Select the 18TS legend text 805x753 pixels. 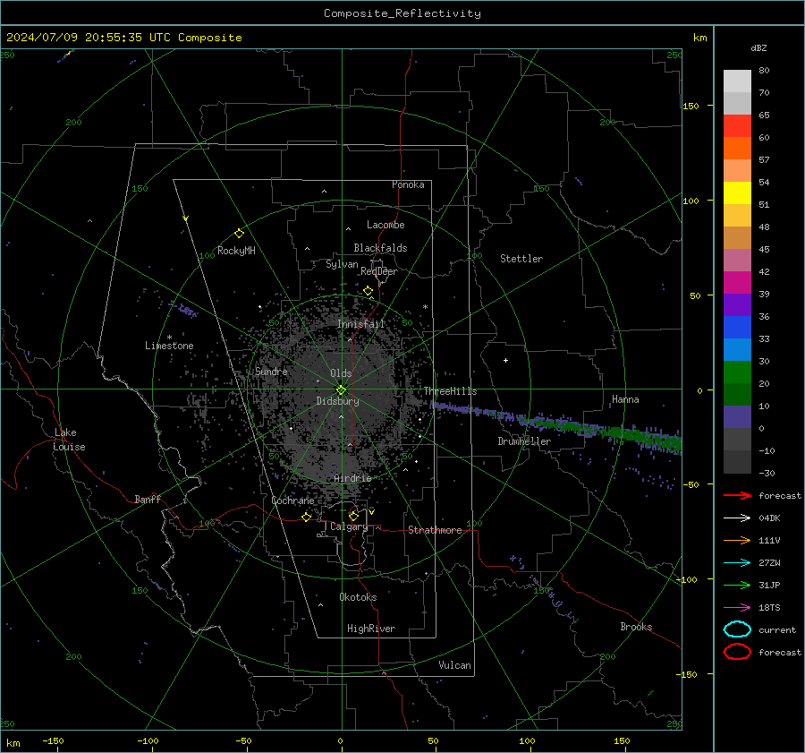coord(769,608)
